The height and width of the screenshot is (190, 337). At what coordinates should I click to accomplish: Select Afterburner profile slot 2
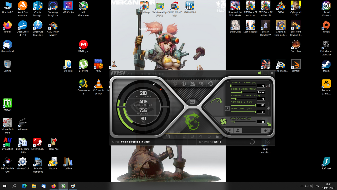(x=184, y=136)
